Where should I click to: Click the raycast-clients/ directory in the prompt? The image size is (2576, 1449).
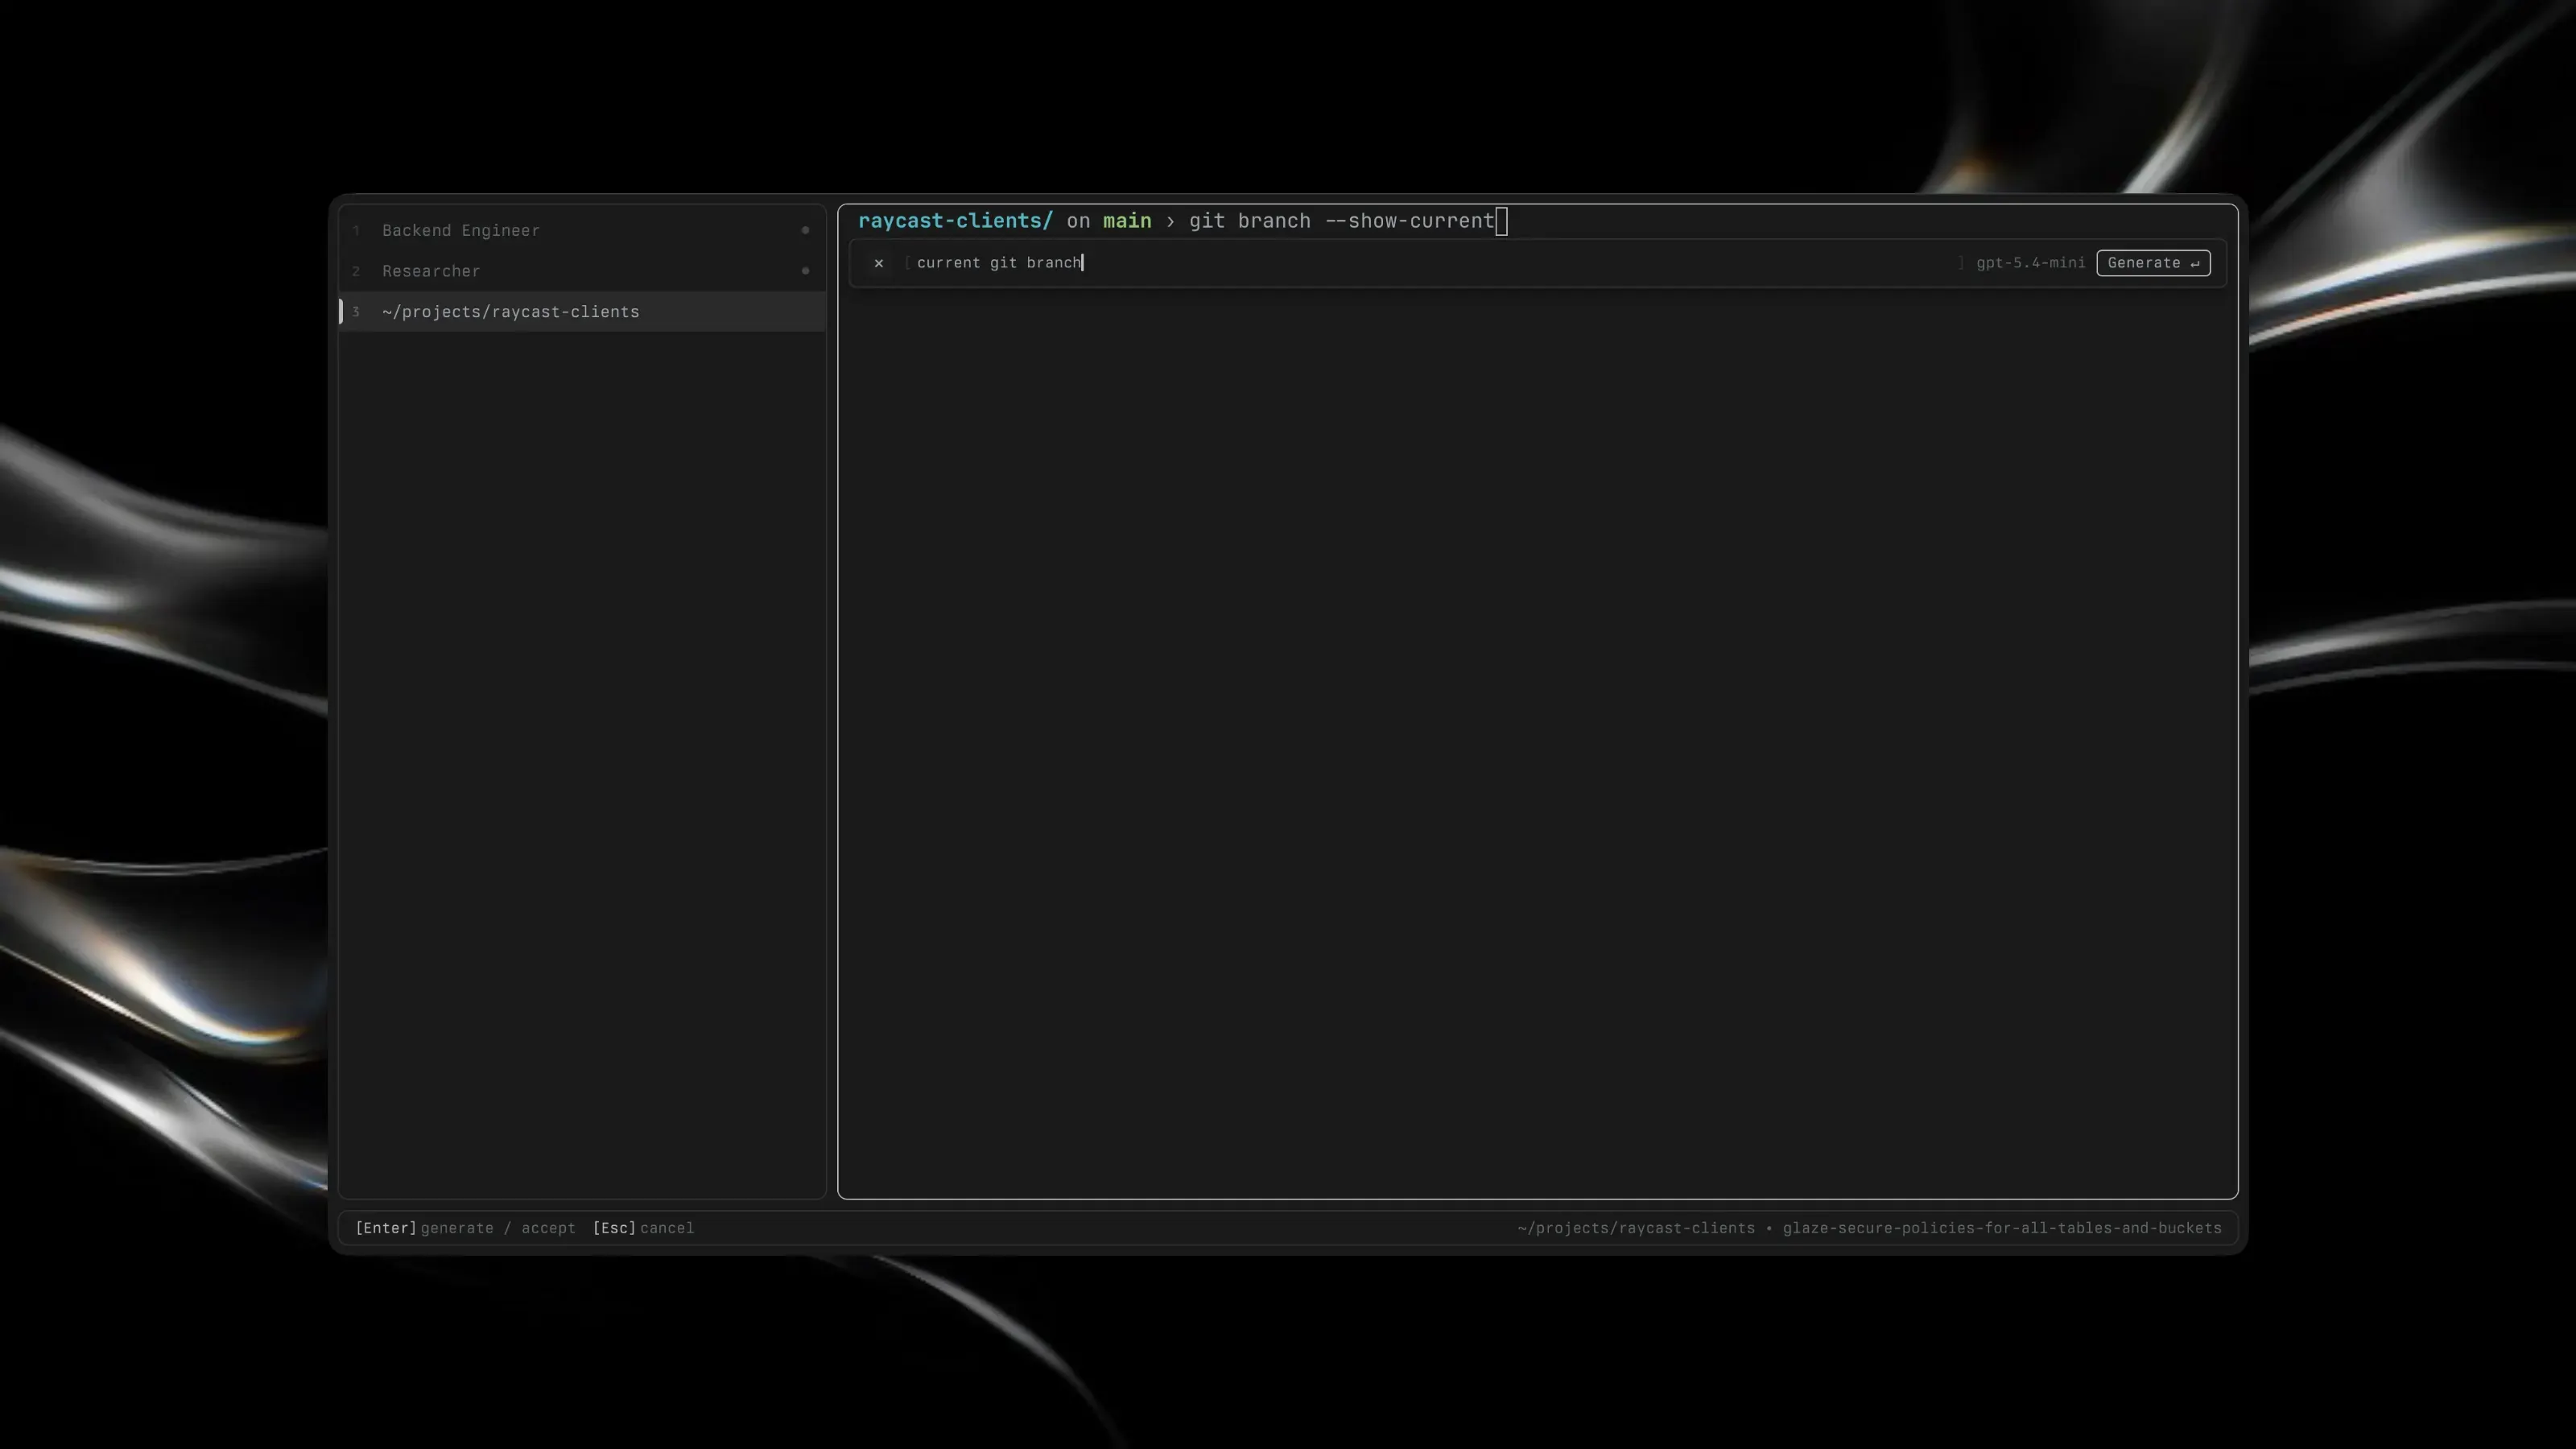[x=955, y=221]
